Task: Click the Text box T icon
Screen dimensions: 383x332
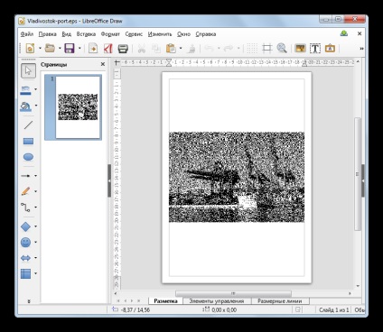Action: pyautogui.click(x=315, y=48)
